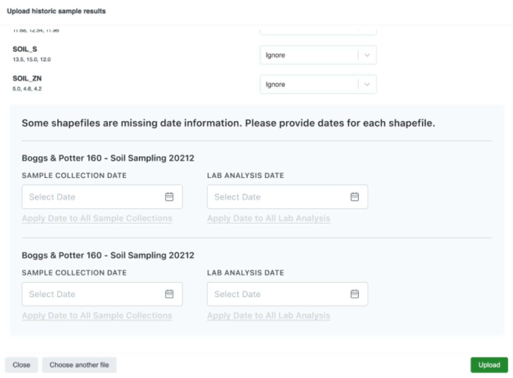This screenshot has width=513, height=378.
Task: Click the green Upload button
Action: (489, 365)
